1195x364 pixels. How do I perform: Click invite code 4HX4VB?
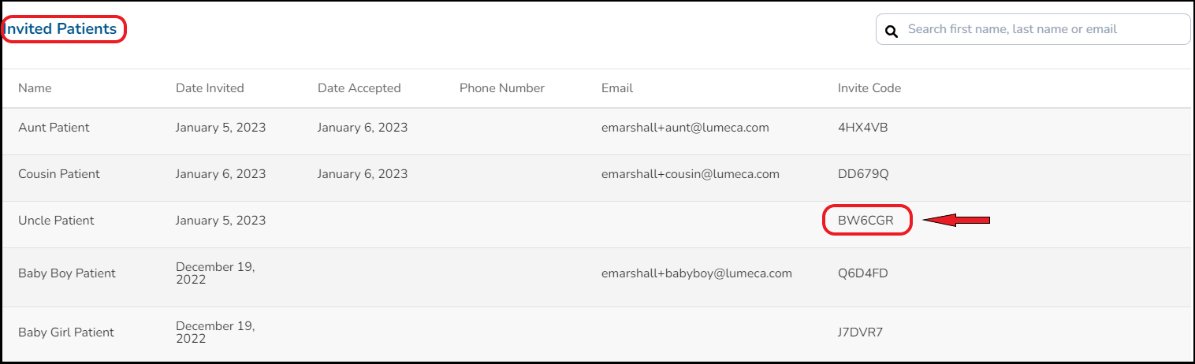[x=862, y=128]
